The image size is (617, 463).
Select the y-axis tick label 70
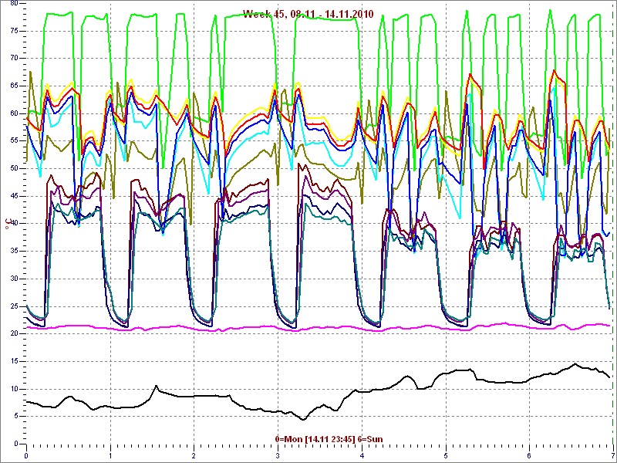coord(14,59)
